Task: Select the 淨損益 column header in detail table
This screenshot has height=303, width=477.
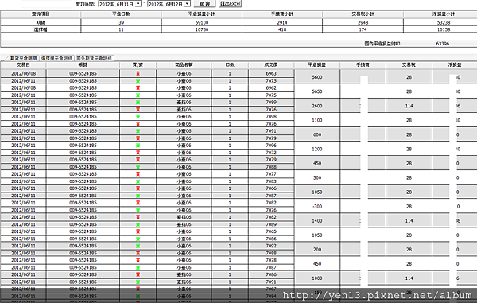Action: click(455, 64)
